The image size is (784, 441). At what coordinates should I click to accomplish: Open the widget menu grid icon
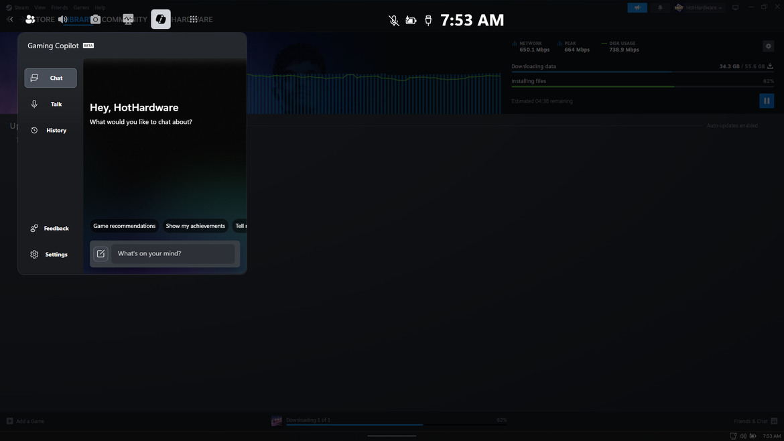click(x=194, y=19)
